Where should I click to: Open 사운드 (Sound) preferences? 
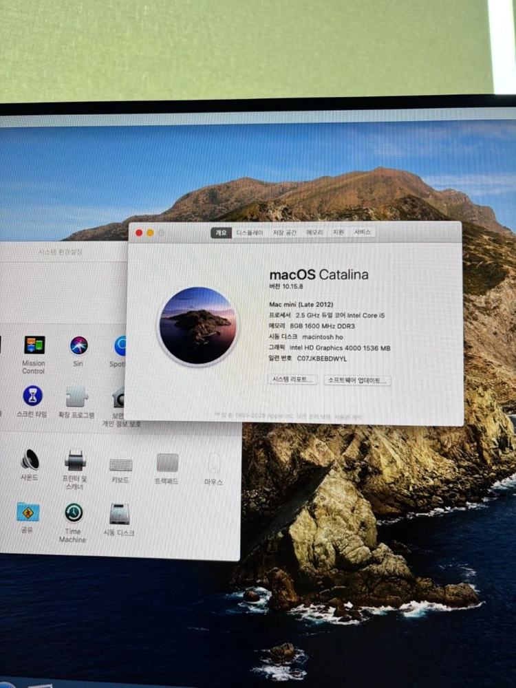pyautogui.click(x=30, y=460)
